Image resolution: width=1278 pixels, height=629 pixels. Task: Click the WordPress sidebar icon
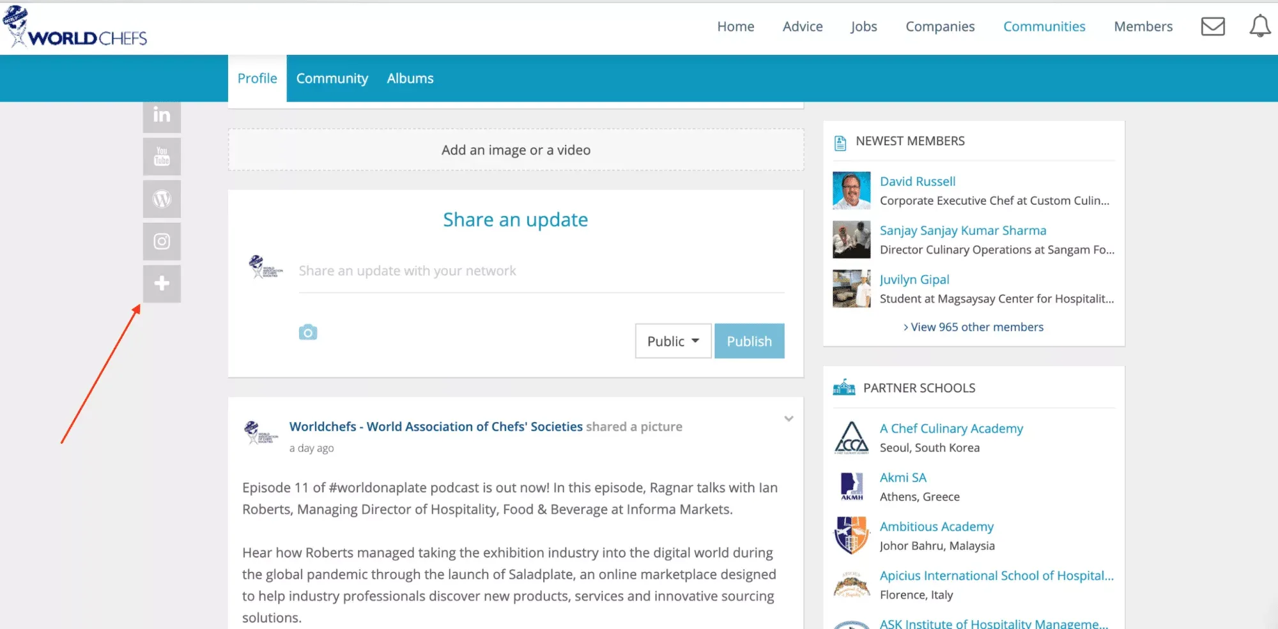coord(162,199)
